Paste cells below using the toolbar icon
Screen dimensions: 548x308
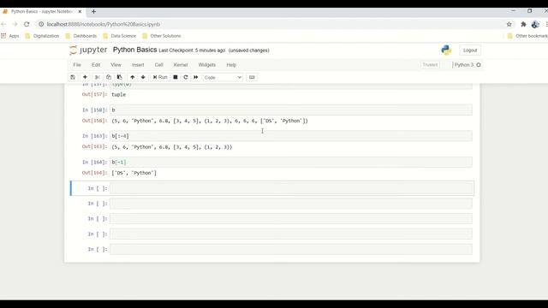(x=120, y=77)
